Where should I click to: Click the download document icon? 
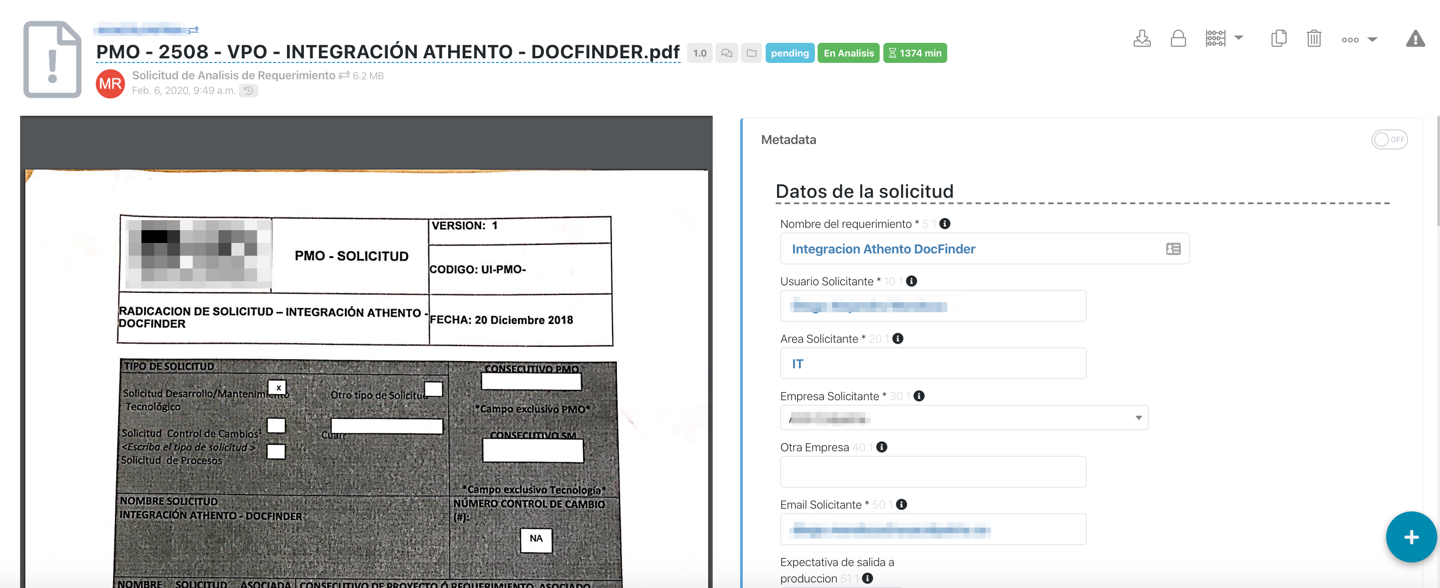1142,39
